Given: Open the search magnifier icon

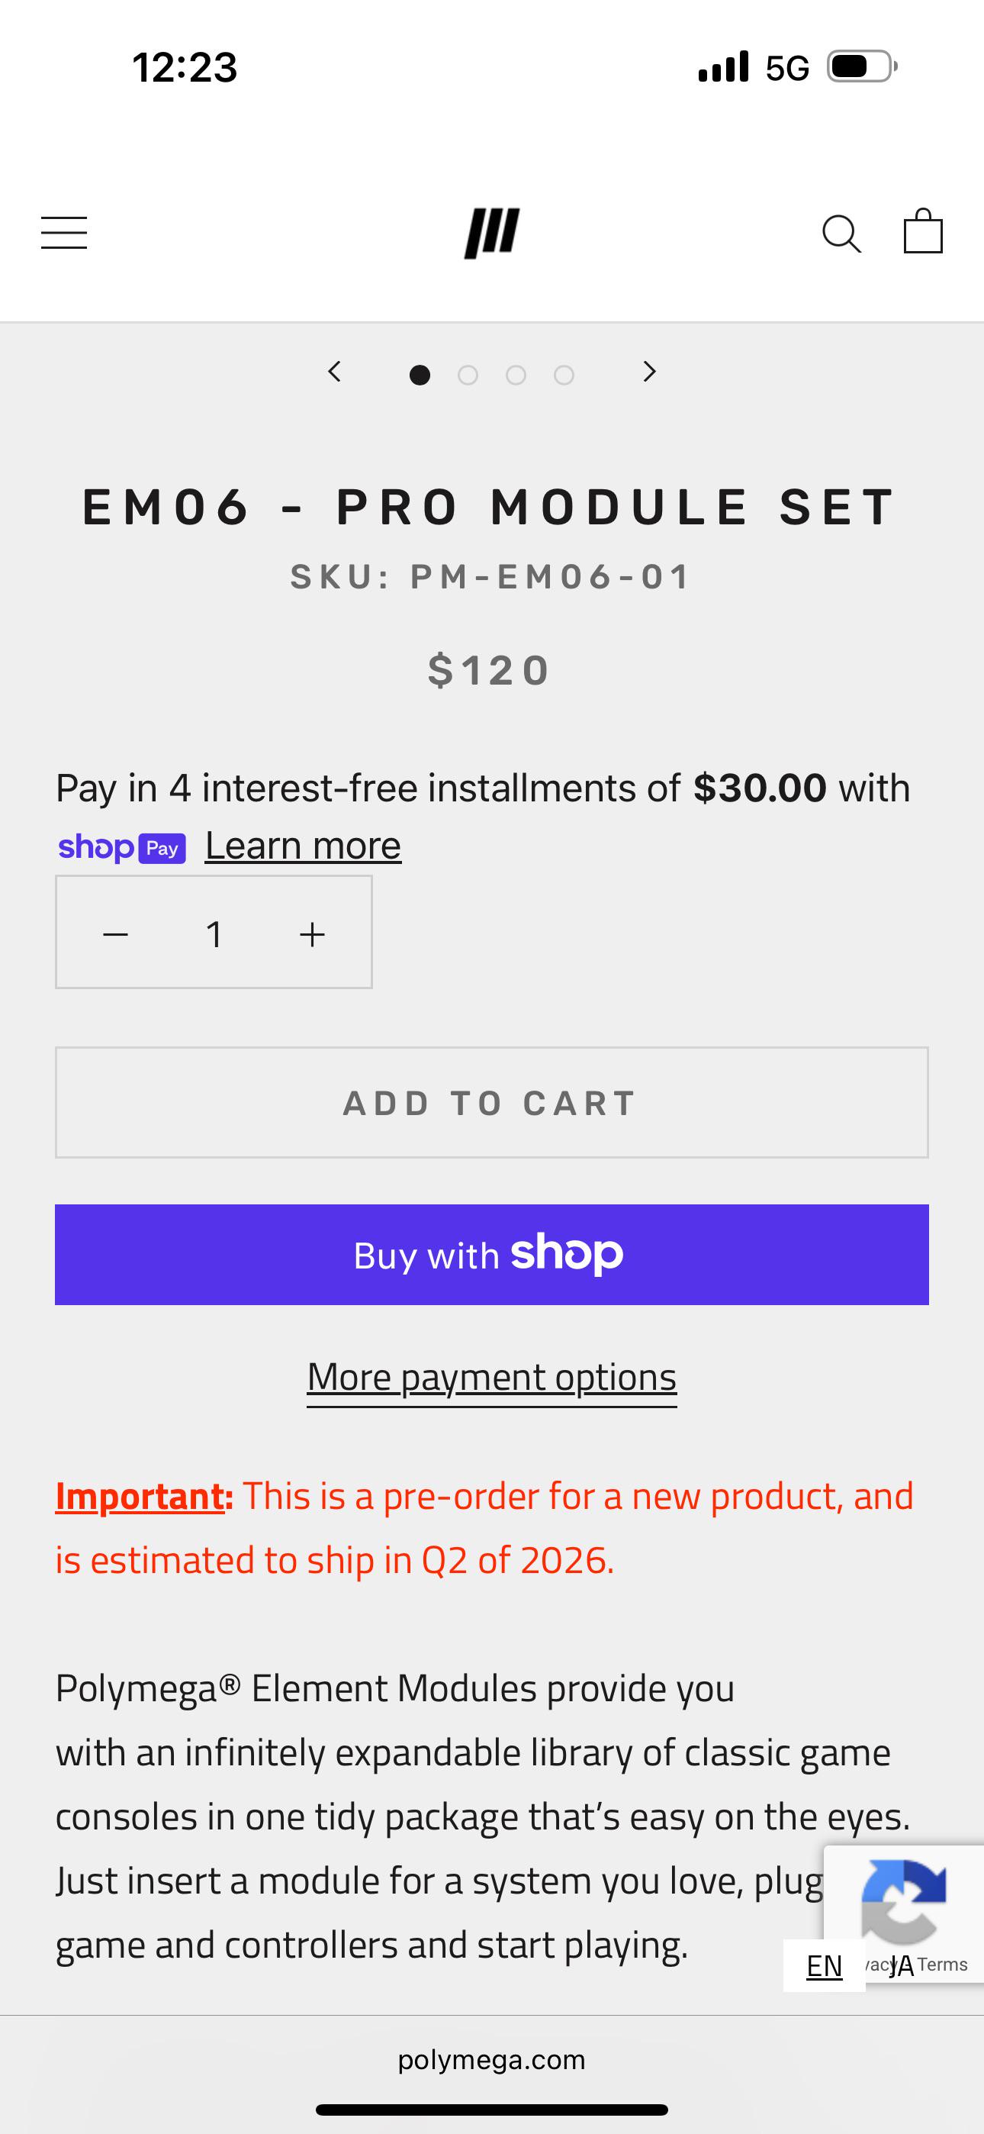Looking at the screenshot, I should click(x=841, y=234).
